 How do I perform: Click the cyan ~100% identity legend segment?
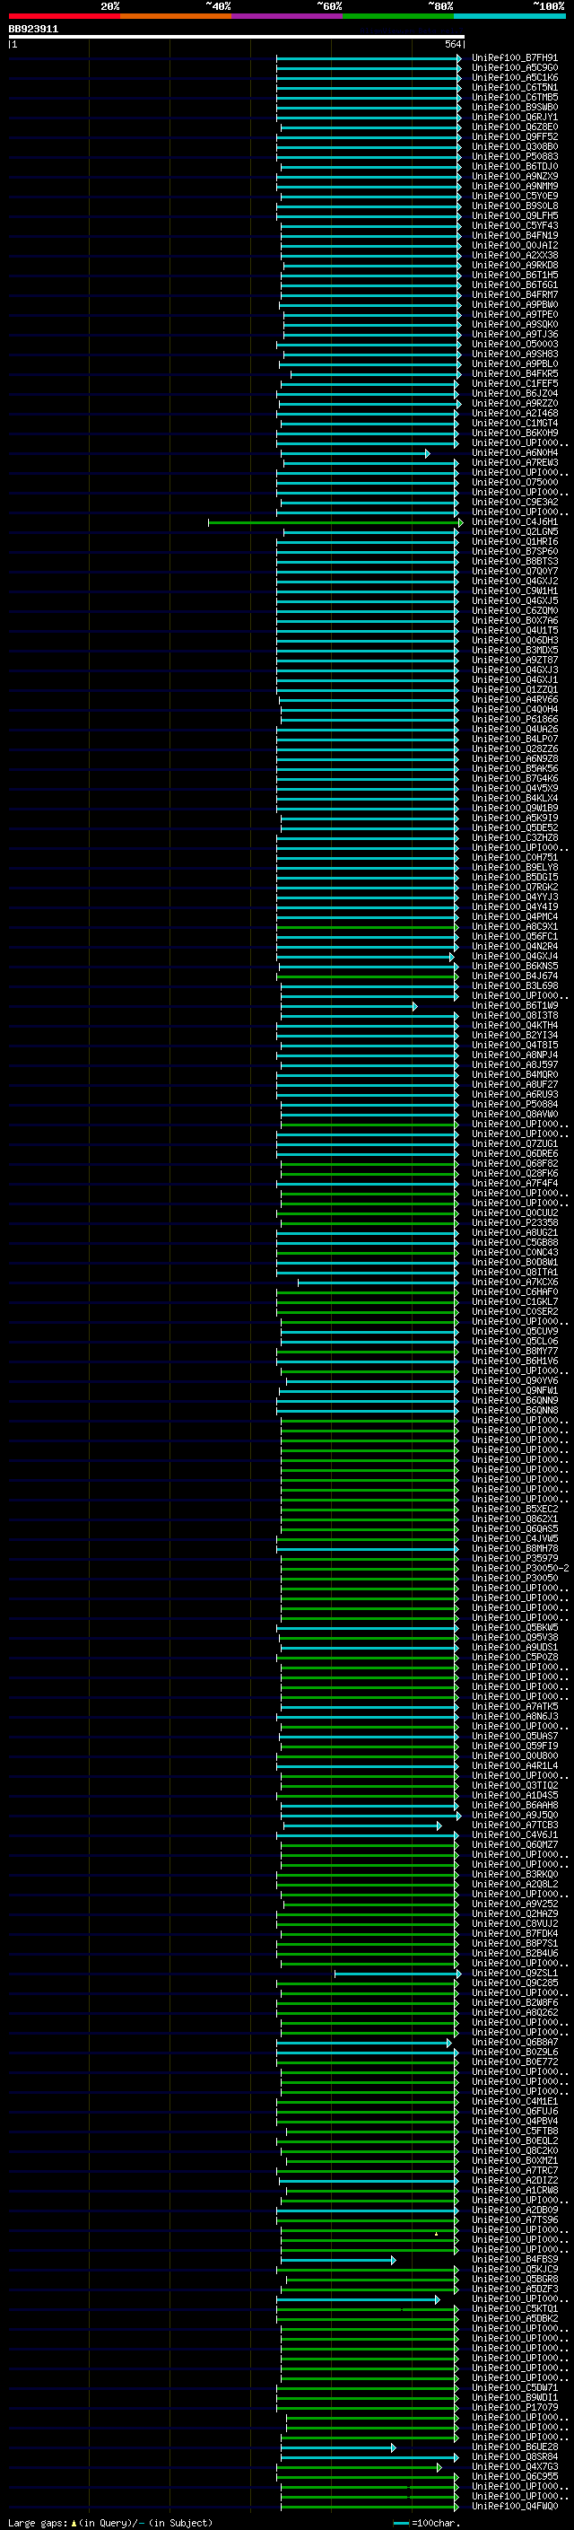pos(509,16)
